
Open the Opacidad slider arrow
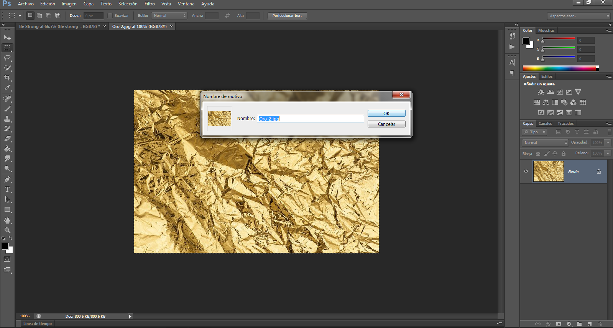[608, 143]
